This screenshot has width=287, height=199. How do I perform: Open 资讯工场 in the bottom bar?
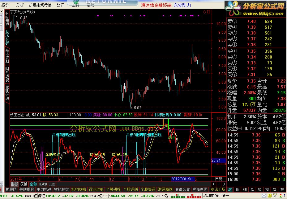coord(218,189)
